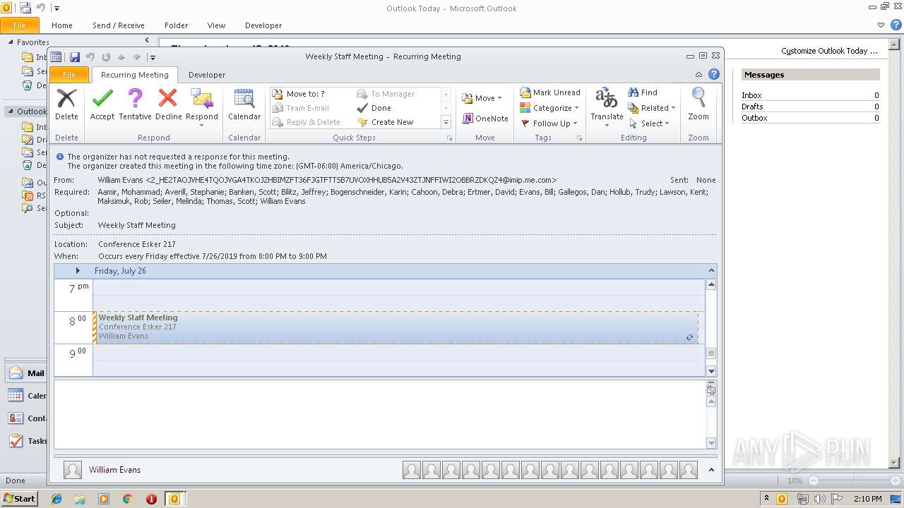904x508 pixels.
Task: Open Customize Quick Access Toolbar dropdown
Action: pos(153,58)
